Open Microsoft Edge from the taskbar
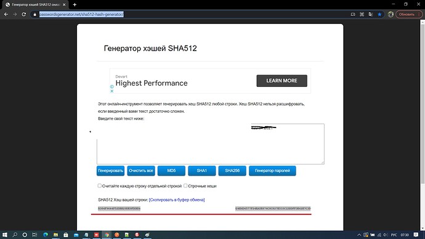The height and width of the screenshot is (239, 425). tap(46, 235)
